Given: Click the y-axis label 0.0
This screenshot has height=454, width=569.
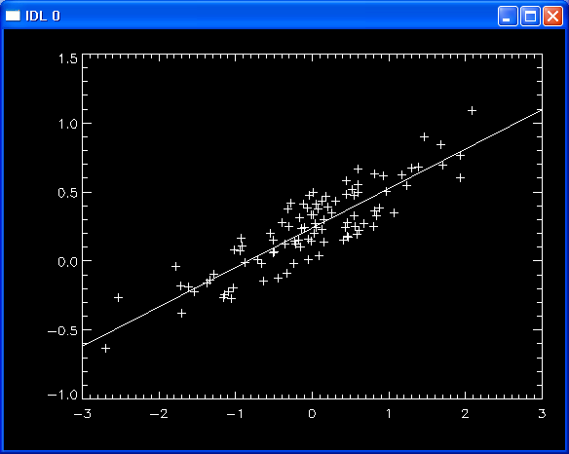Looking at the screenshot, I should [x=68, y=261].
